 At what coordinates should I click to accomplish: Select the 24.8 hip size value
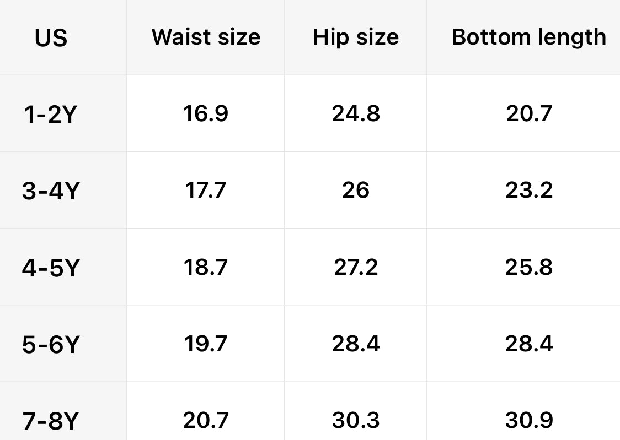coord(356,113)
